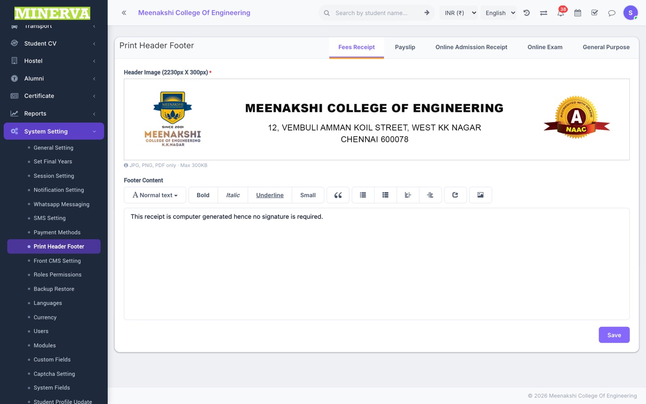This screenshot has height=404, width=646.
Task: Save the header footer settings
Action: (614, 335)
